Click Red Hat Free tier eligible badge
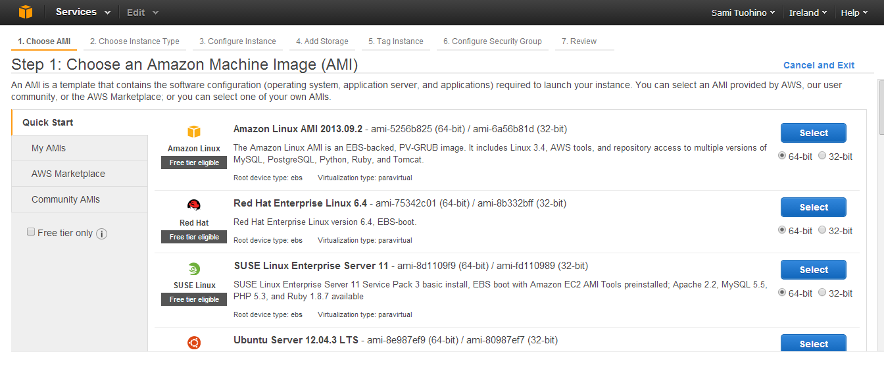 pyautogui.click(x=194, y=237)
